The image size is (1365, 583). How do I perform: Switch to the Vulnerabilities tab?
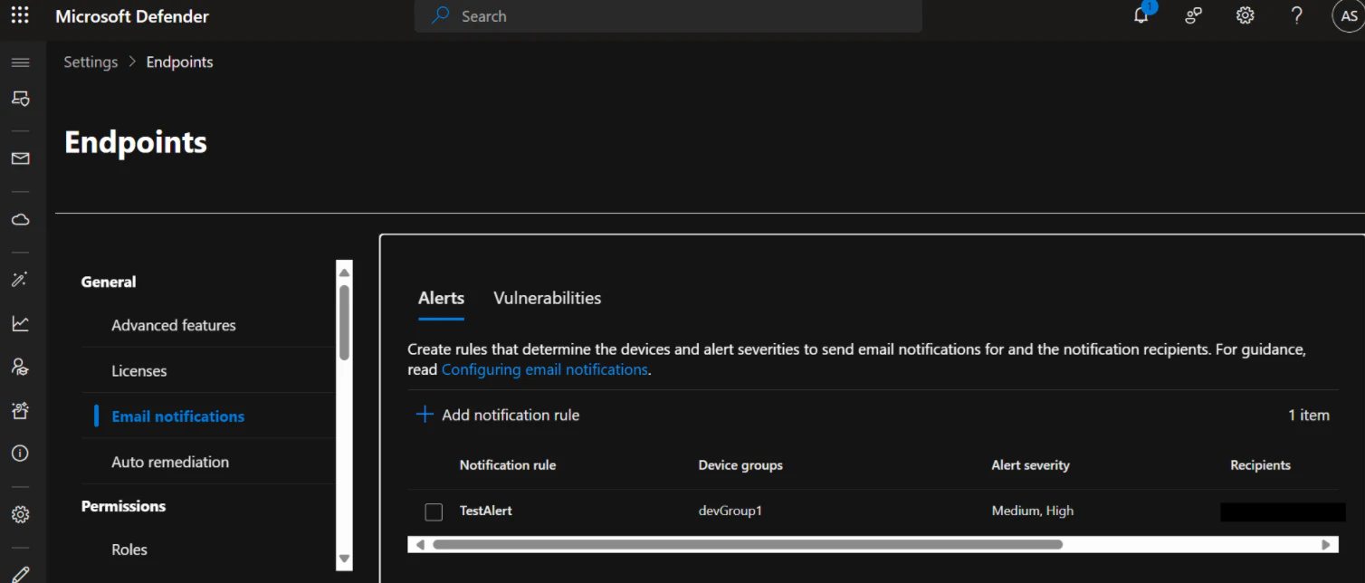547,298
